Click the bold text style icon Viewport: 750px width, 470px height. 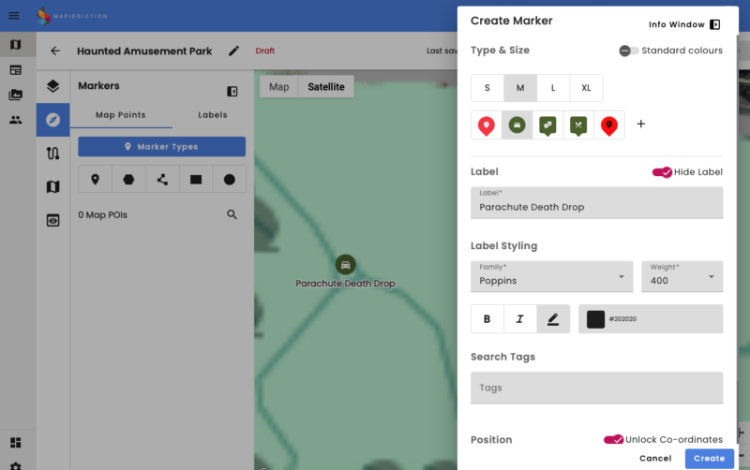click(x=487, y=319)
